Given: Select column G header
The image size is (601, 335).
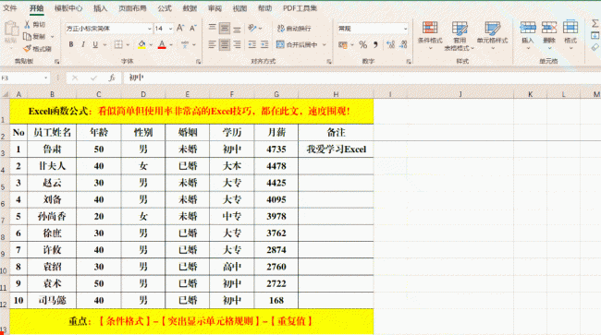Looking at the screenshot, I should pos(276,94).
